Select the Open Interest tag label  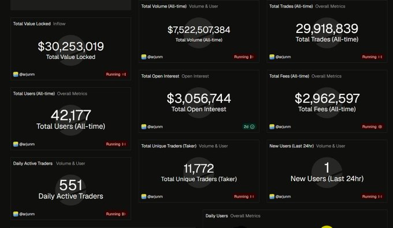[x=195, y=76]
